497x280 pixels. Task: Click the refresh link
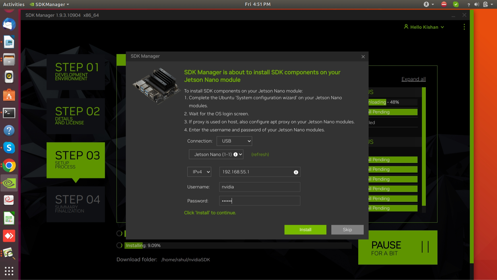coord(260,155)
